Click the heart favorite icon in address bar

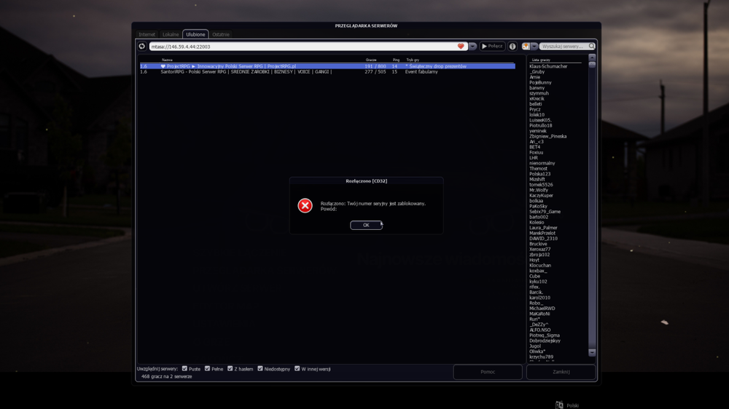pyautogui.click(x=461, y=47)
